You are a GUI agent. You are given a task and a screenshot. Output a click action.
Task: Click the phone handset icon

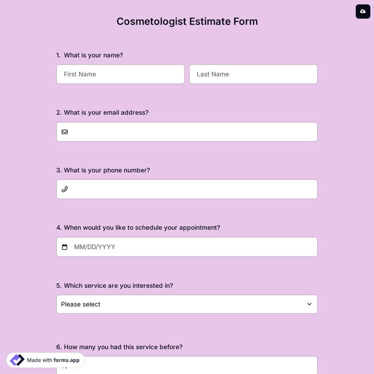pyautogui.click(x=64, y=189)
